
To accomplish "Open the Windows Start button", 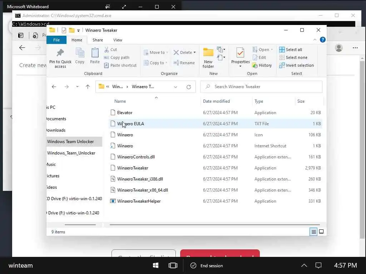I will point(156,265).
